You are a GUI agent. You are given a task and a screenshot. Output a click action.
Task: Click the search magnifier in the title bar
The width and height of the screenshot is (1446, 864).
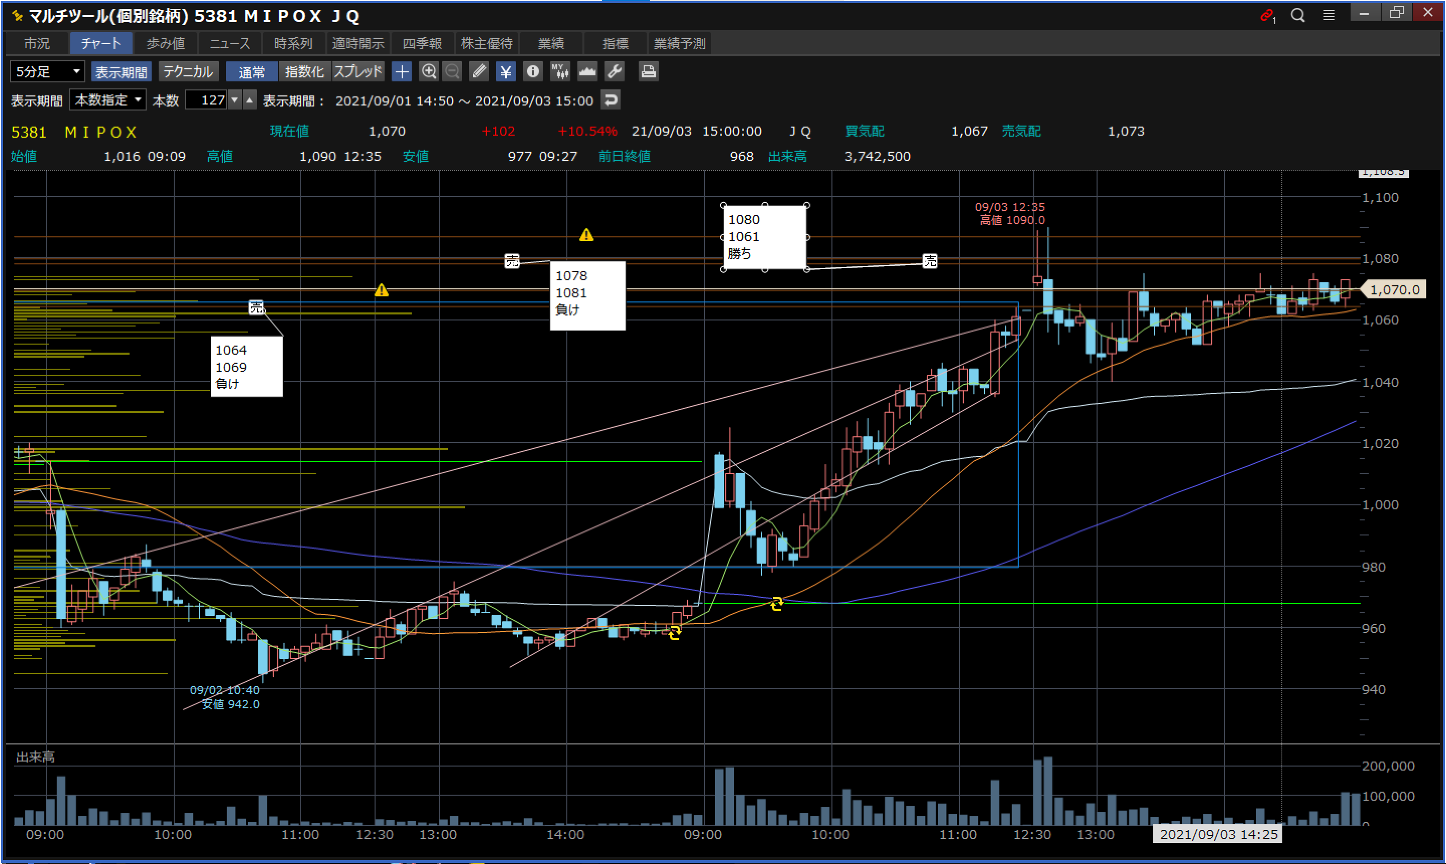click(1297, 15)
